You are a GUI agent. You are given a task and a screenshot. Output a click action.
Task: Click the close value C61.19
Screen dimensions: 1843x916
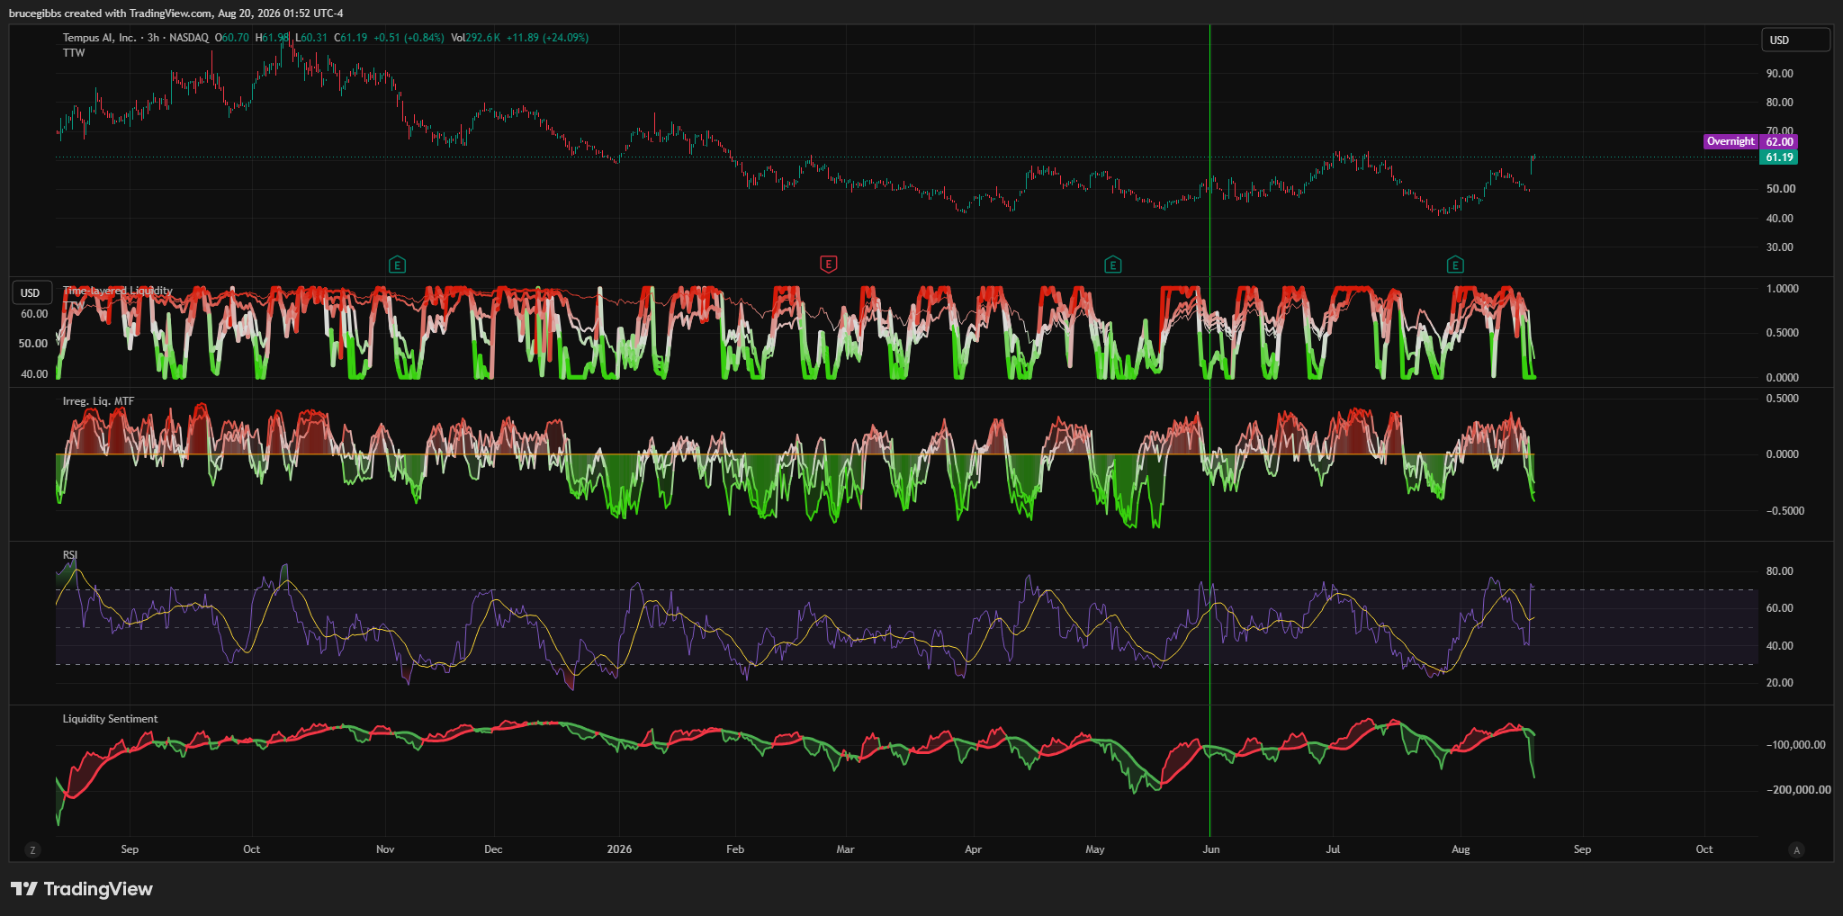coord(351,38)
